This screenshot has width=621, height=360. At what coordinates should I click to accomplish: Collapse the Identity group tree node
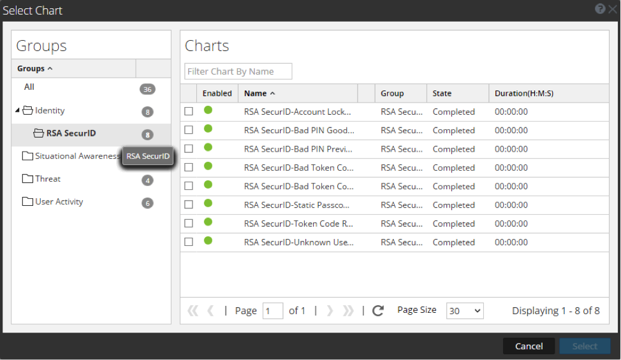[x=17, y=111]
